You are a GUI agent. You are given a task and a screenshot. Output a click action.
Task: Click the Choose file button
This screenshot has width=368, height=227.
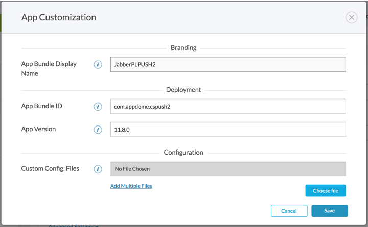pyautogui.click(x=326, y=191)
